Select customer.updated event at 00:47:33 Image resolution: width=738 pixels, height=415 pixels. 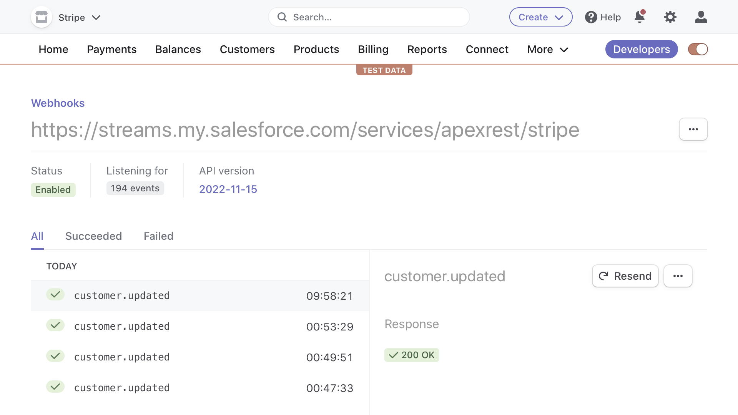coord(200,388)
